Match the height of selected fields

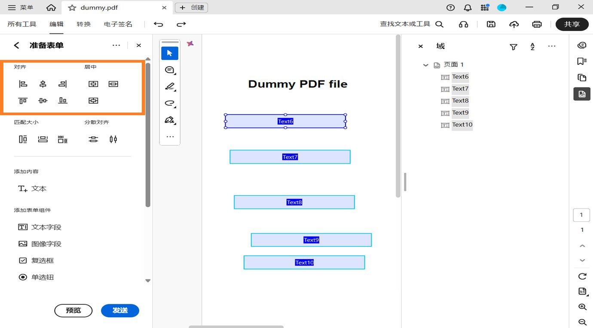click(23, 139)
